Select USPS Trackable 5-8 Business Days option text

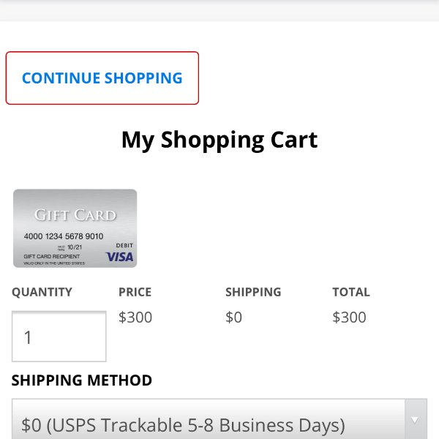coord(183,425)
